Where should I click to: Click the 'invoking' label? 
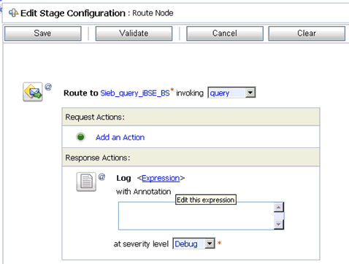click(x=190, y=93)
